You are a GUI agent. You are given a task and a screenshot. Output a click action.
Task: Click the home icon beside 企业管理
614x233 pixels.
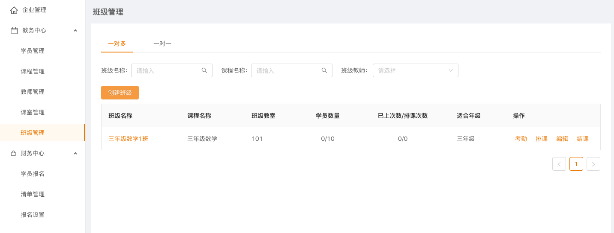point(14,10)
